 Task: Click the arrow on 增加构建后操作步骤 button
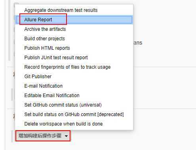coord(66,136)
